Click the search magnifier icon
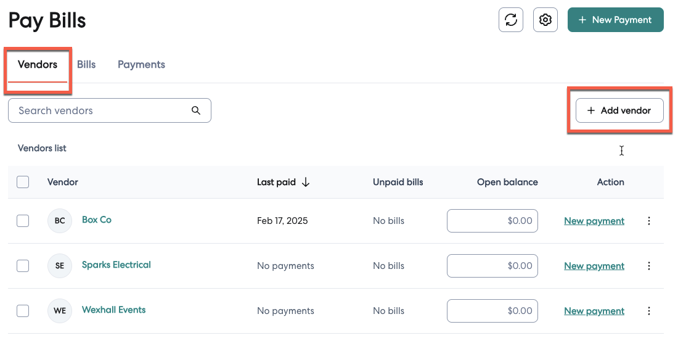Image resolution: width=678 pixels, height=359 pixels. (x=196, y=110)
